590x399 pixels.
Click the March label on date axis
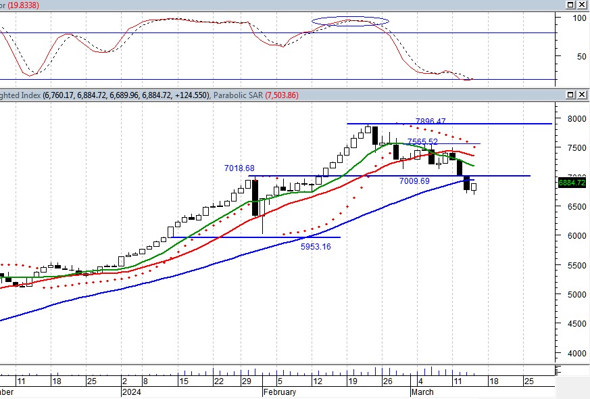point(422,392)
